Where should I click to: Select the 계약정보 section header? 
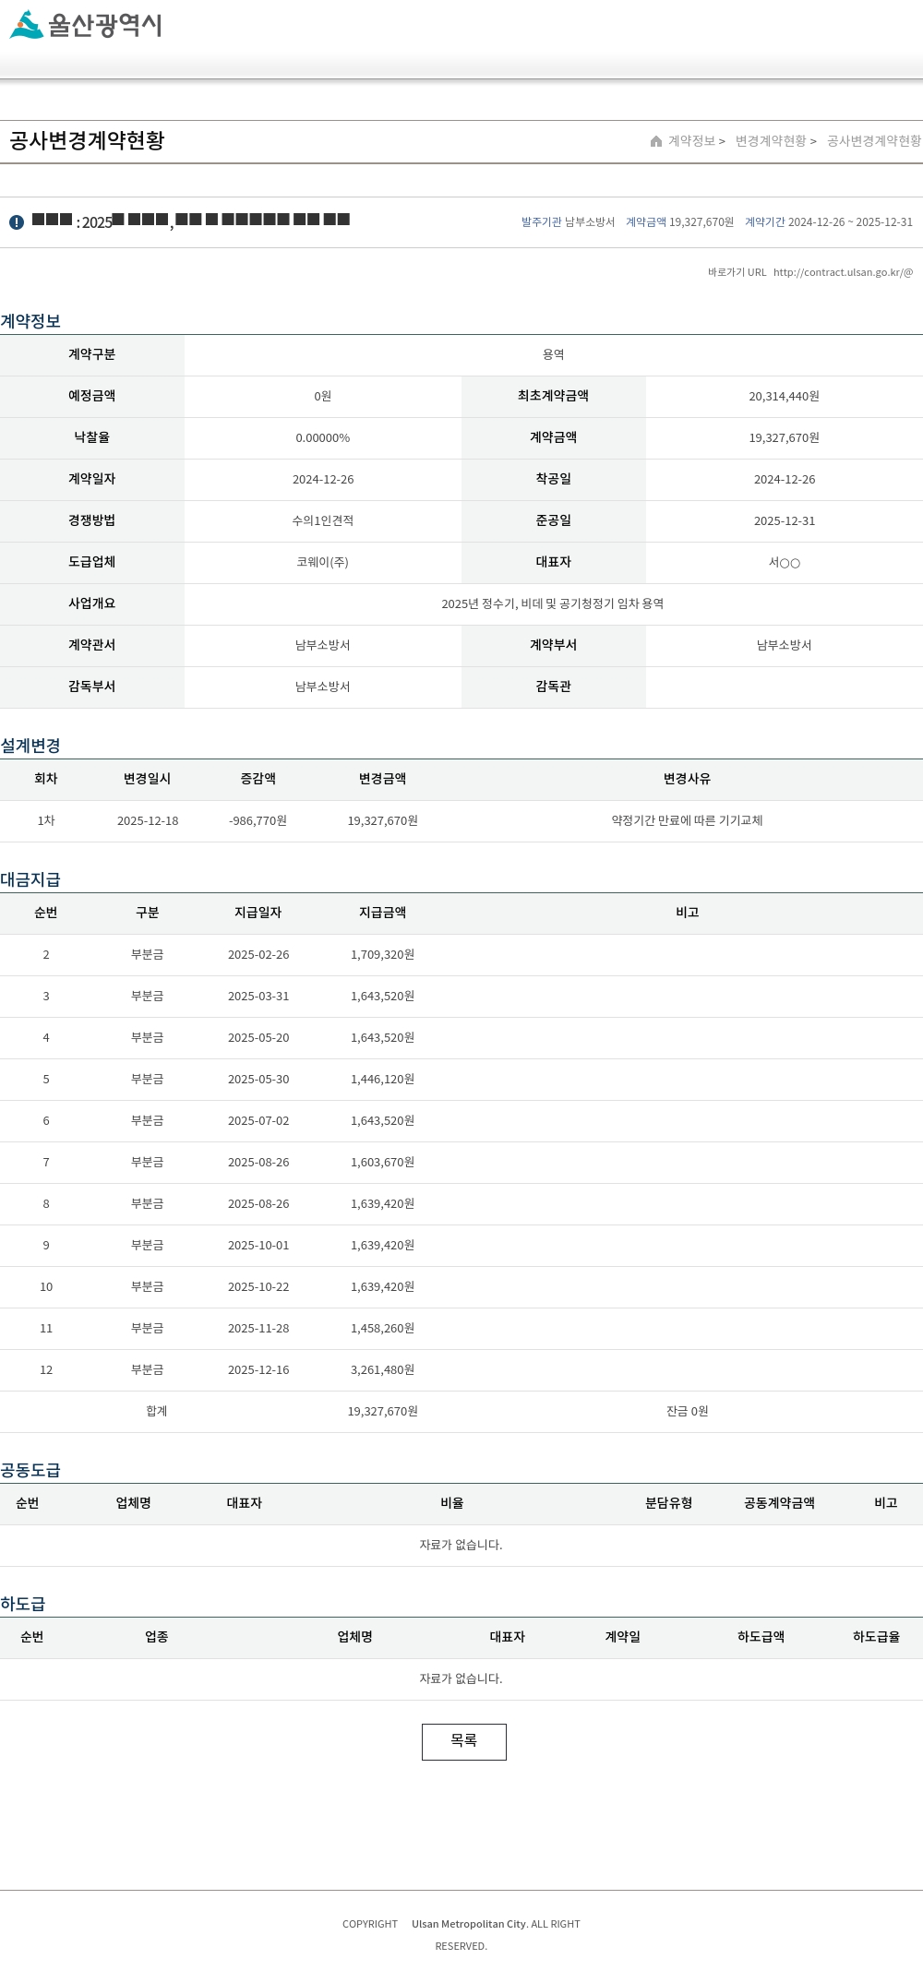pyautogui.click(x=30, y=321)
